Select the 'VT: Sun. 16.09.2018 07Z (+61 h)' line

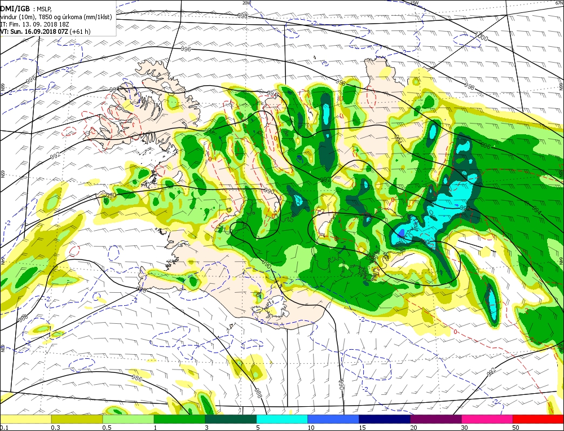45,32
